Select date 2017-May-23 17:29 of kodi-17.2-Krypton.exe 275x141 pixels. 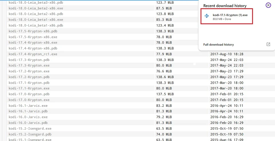tap(227, 71)
